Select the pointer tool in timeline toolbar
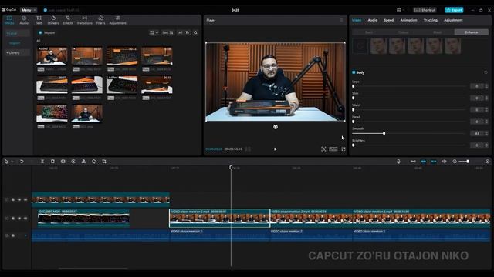 [x=6, y=162]
